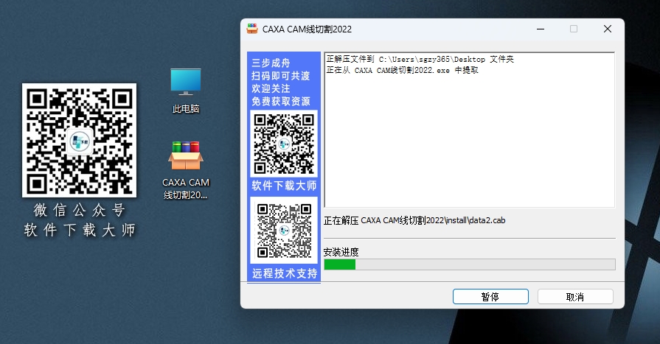Image resolution: width=660 pixels, height=344 pixels.
Task: Click the large desktop WeChat QR code
Action: tap(79, 140)
